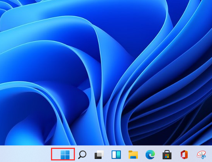Open Microsoft Store from taskbar
This screenshot has width=212, height=162.
click(x=167, y=155)
